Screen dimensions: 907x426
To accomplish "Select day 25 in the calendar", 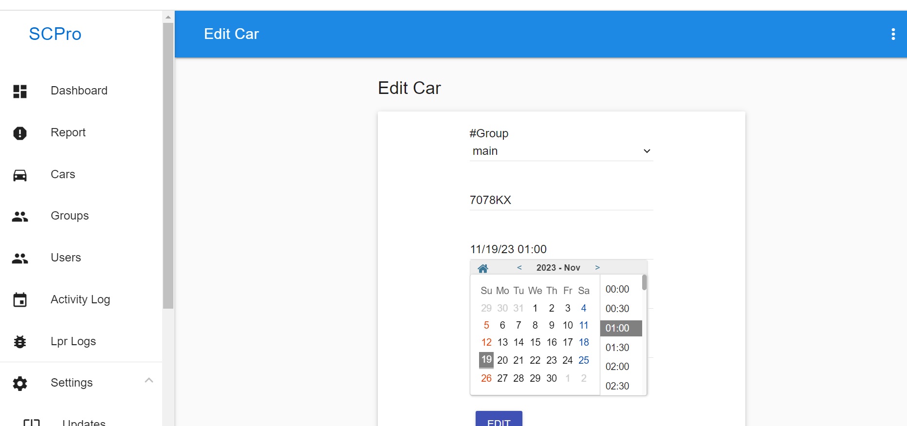I will pyautogui.click(x=584, y=360).
